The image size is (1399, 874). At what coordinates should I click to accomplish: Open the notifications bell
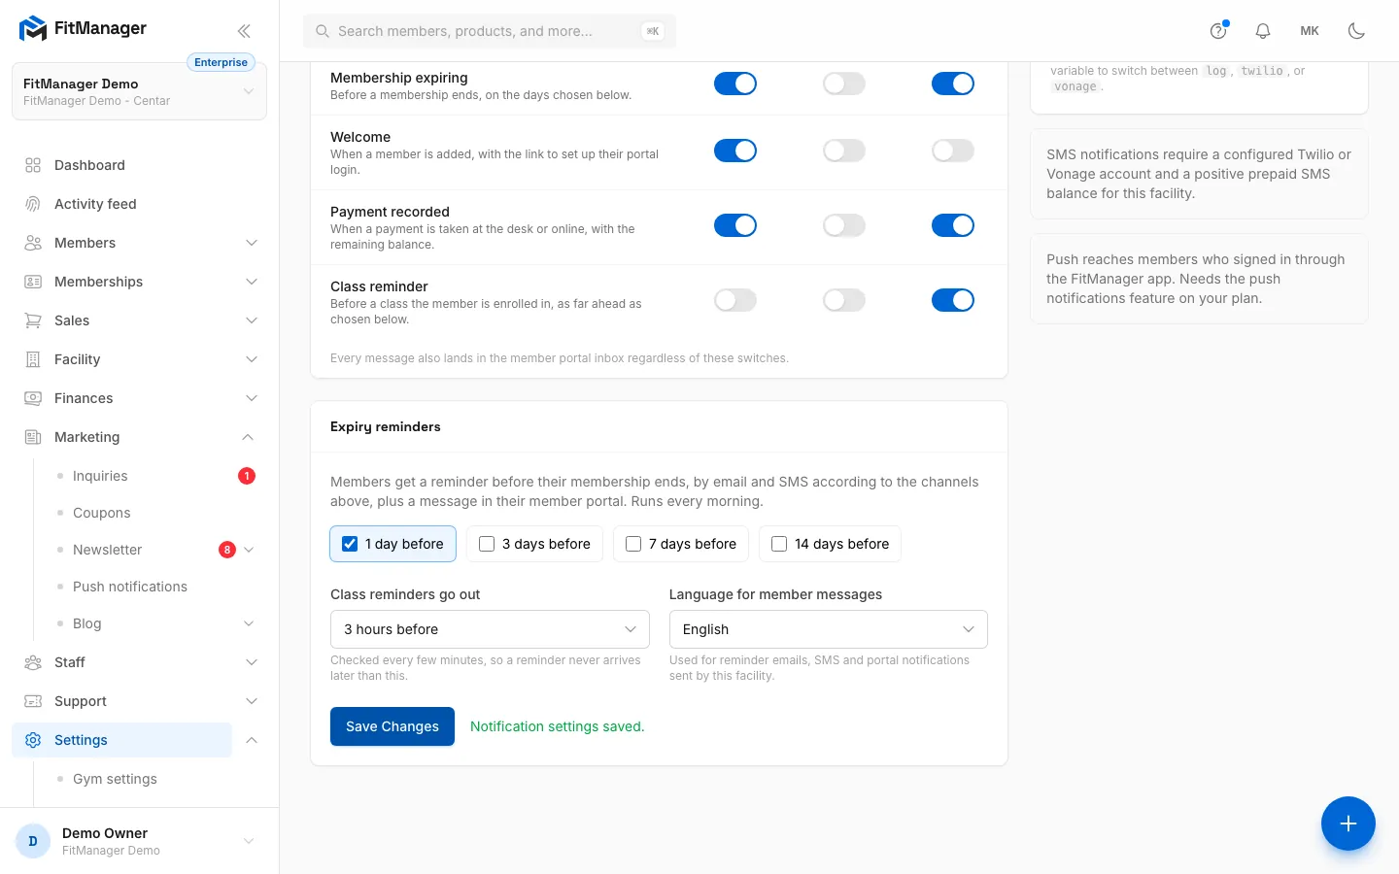(x=1263, y=31)
